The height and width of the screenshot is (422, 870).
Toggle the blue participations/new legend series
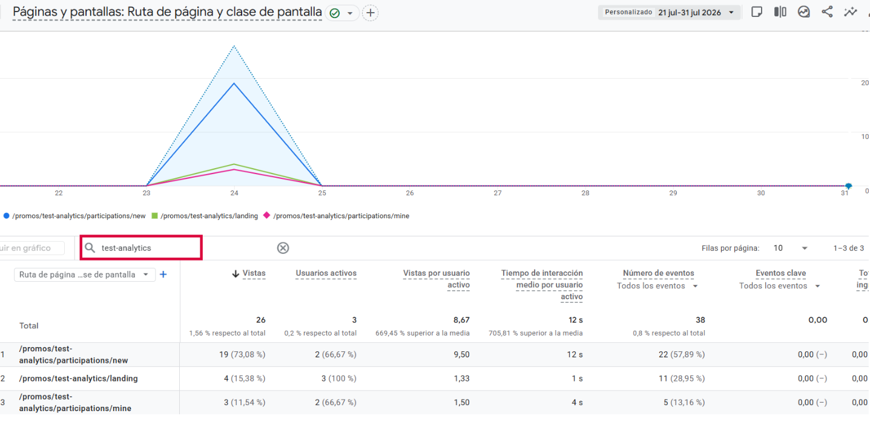pos(74,216)
